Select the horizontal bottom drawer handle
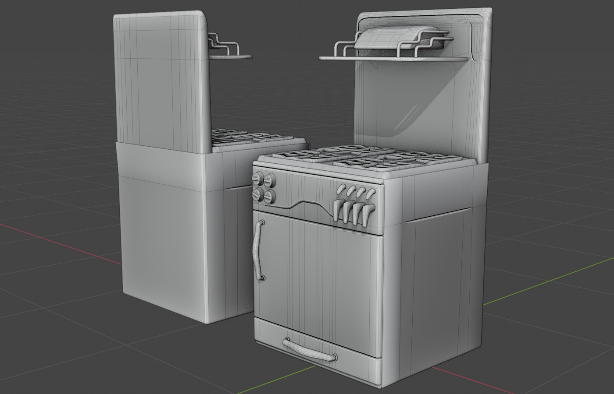The width and height of the screenshot is (614, 394). [310, 350]
